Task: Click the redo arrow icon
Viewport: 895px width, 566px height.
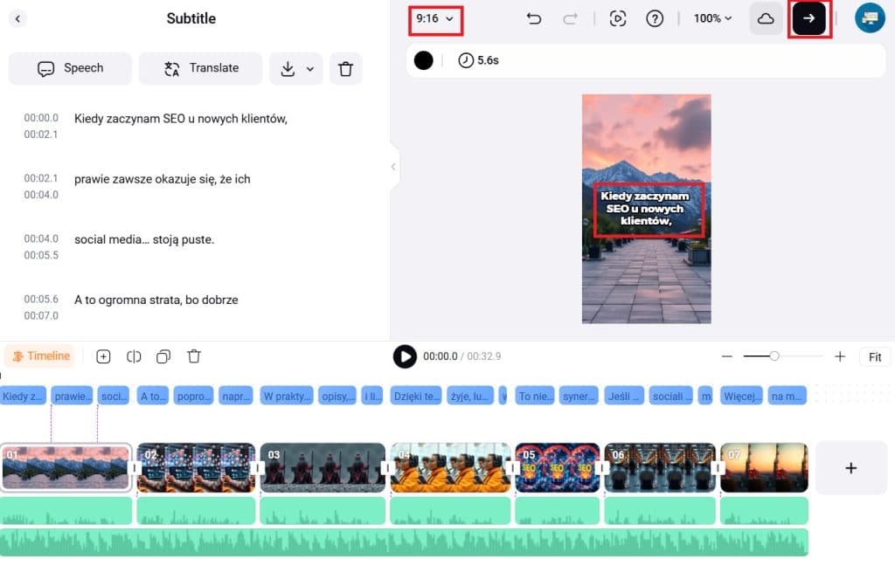Action: tap(570, 18)
